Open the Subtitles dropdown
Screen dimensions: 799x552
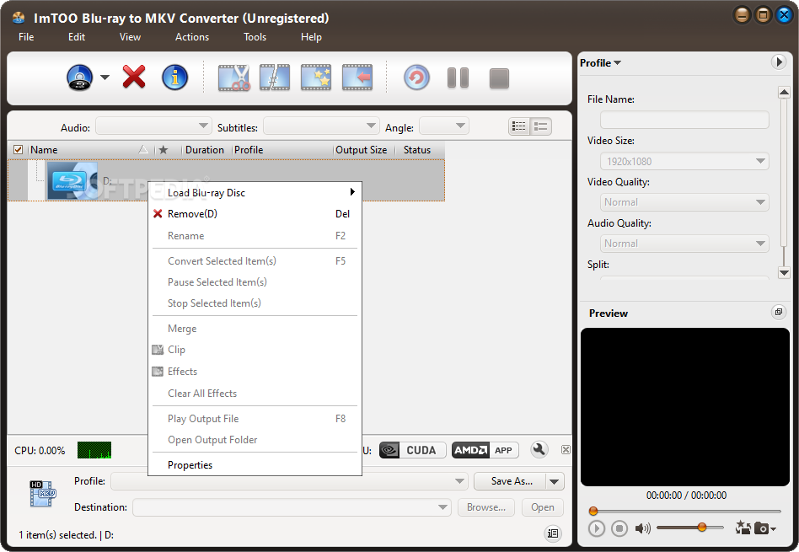(x=321, y=126)
